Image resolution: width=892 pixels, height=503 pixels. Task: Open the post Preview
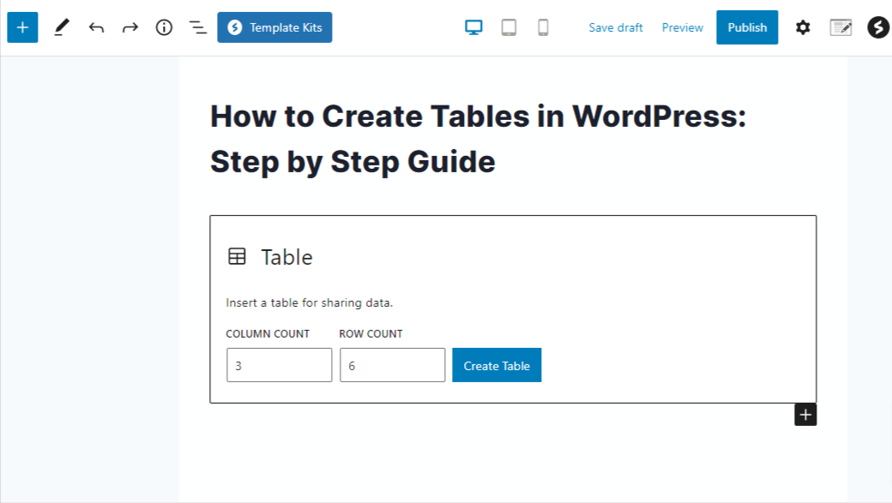[682, 27]
